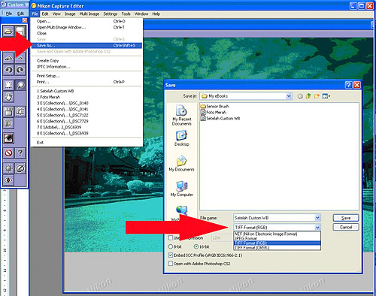Choose Open... from File menu
Viewport: 376px width, 296px height.
pos(86,21)
